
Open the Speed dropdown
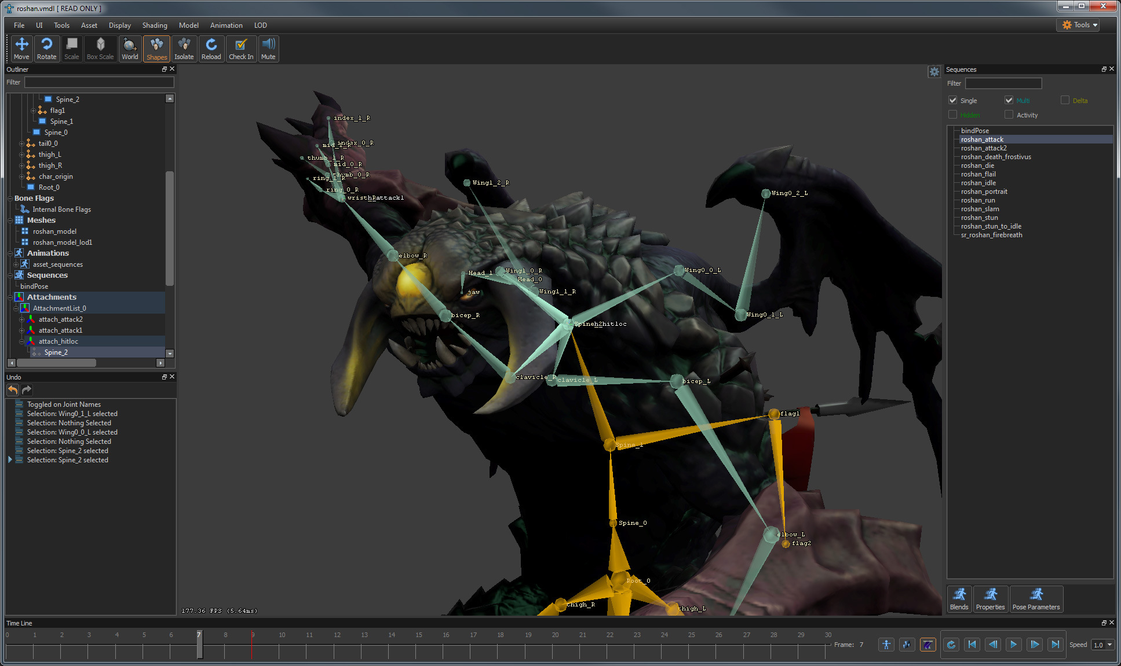click(1102, 645)
